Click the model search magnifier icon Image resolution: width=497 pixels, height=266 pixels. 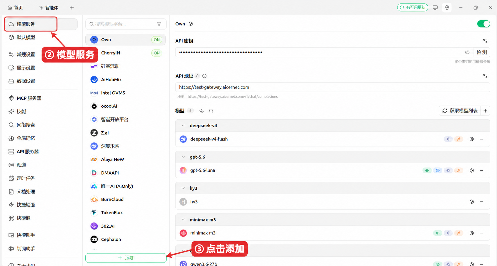pos(211,111)
